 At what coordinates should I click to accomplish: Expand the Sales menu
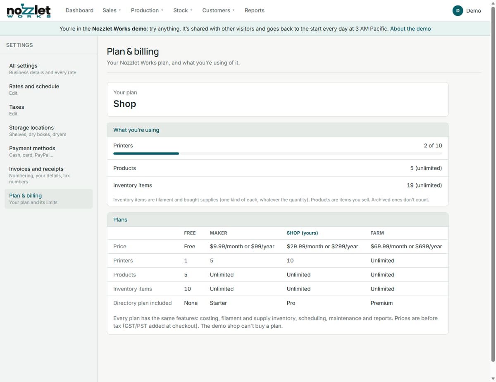click(x=112, y=10)
